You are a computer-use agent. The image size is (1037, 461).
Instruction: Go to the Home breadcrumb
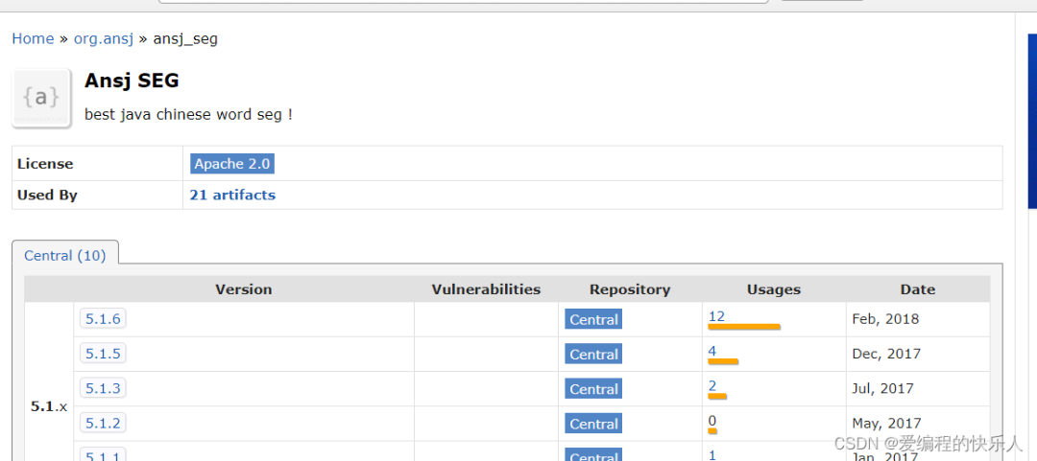point(33,39)
